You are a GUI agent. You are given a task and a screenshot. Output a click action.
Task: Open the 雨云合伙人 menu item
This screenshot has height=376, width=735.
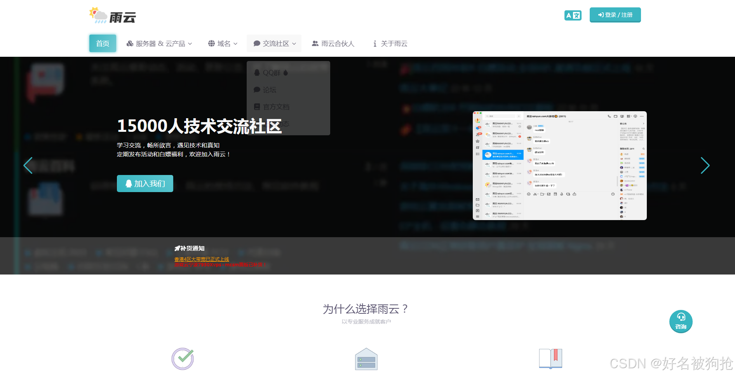pos(333,44)
